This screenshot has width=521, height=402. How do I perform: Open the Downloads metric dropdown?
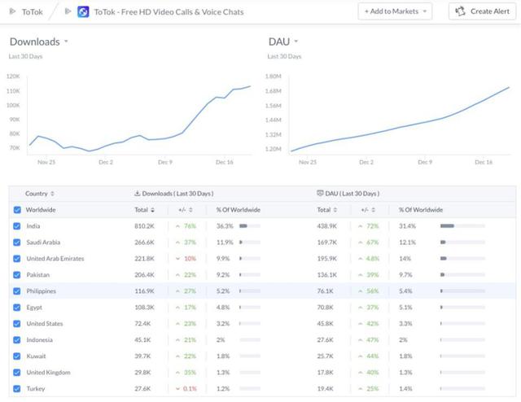pos(66,42)
